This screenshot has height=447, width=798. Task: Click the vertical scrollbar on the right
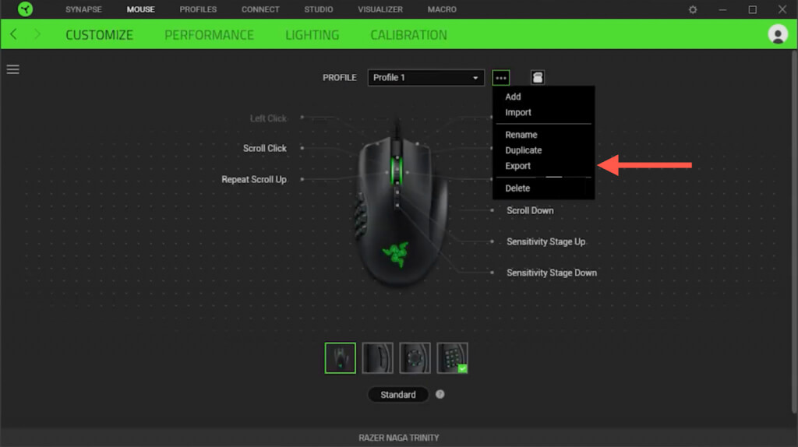[x=794, y=231]
